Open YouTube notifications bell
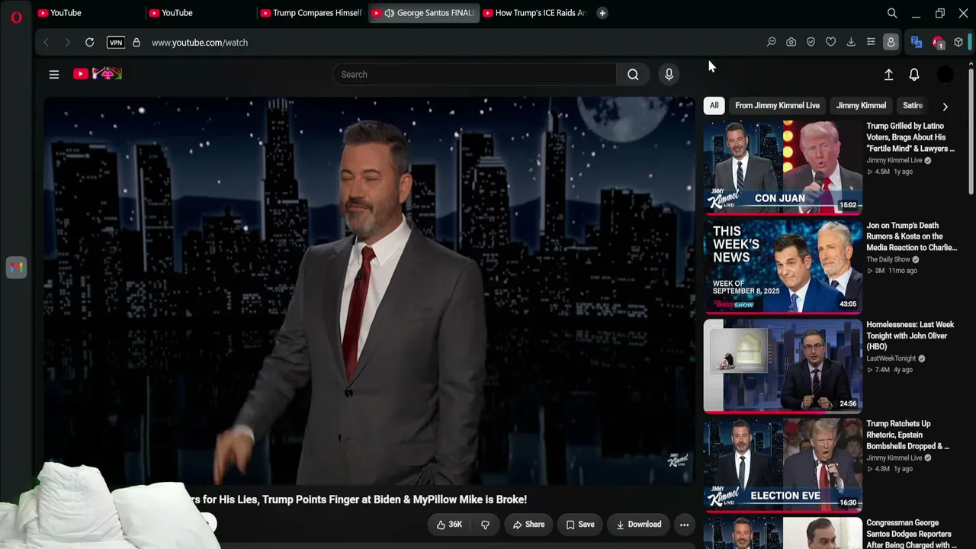 [914, 75]
